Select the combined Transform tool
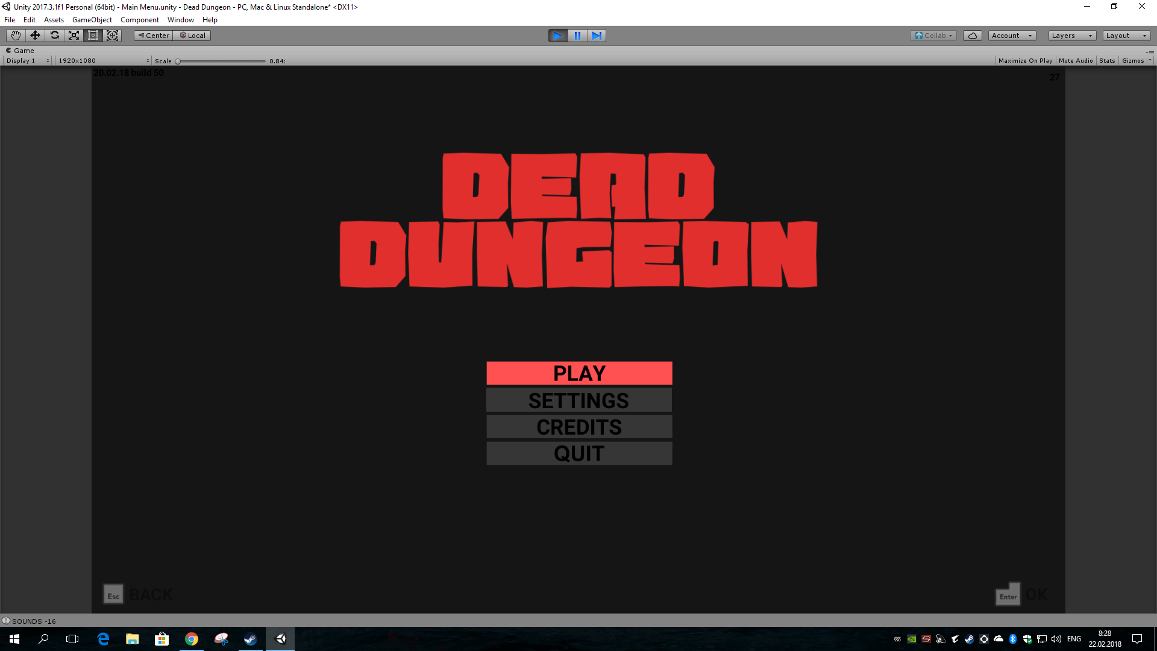 112,36
